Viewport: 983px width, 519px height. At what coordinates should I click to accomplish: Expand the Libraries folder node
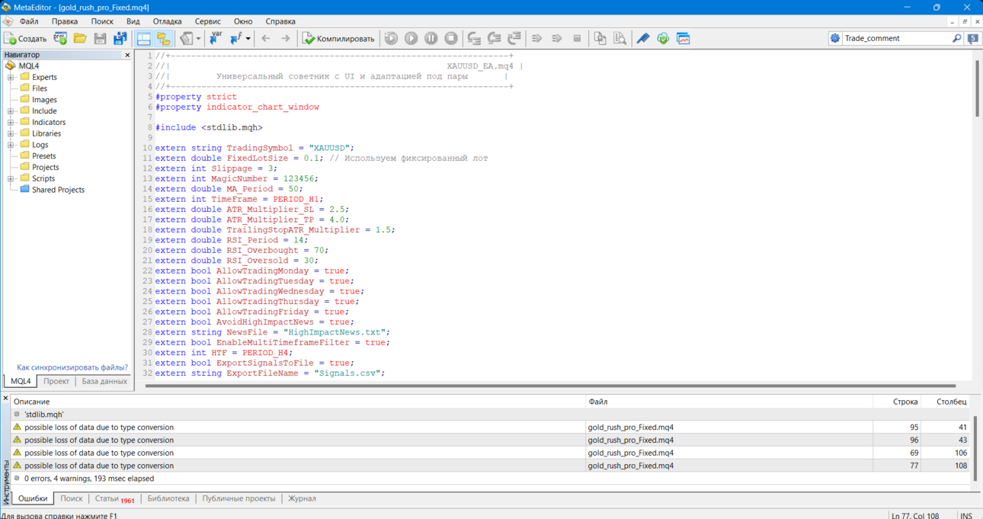pyautogui.click(x=11, y=133)
